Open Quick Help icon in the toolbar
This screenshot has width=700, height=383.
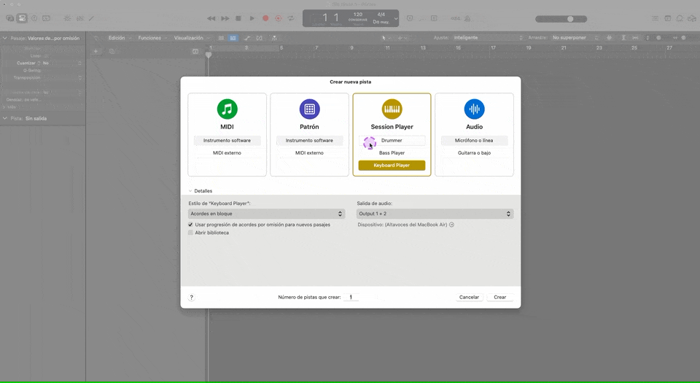(x=34, y=18)
